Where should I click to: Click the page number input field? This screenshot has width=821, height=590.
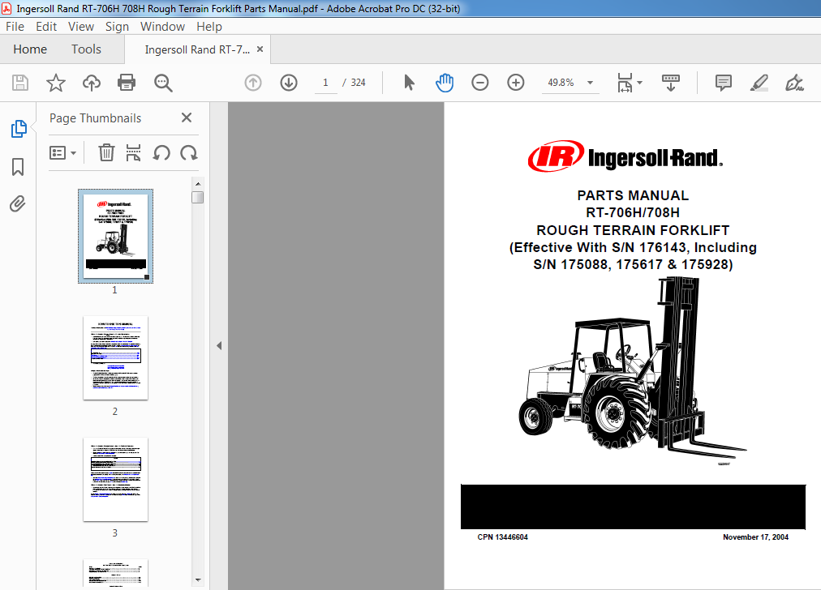click(x=325, y=83)
